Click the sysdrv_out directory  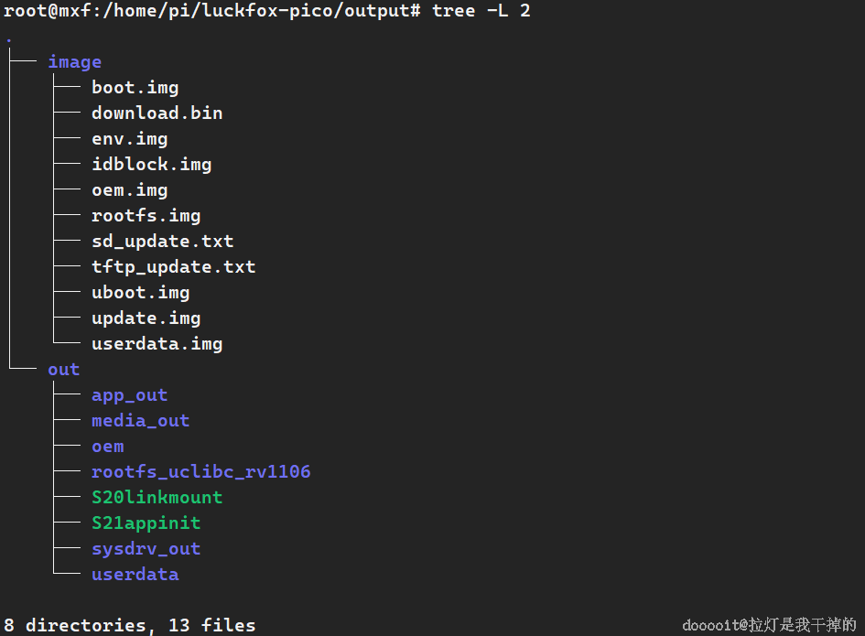pyautogui.click(x=146, y=549)
